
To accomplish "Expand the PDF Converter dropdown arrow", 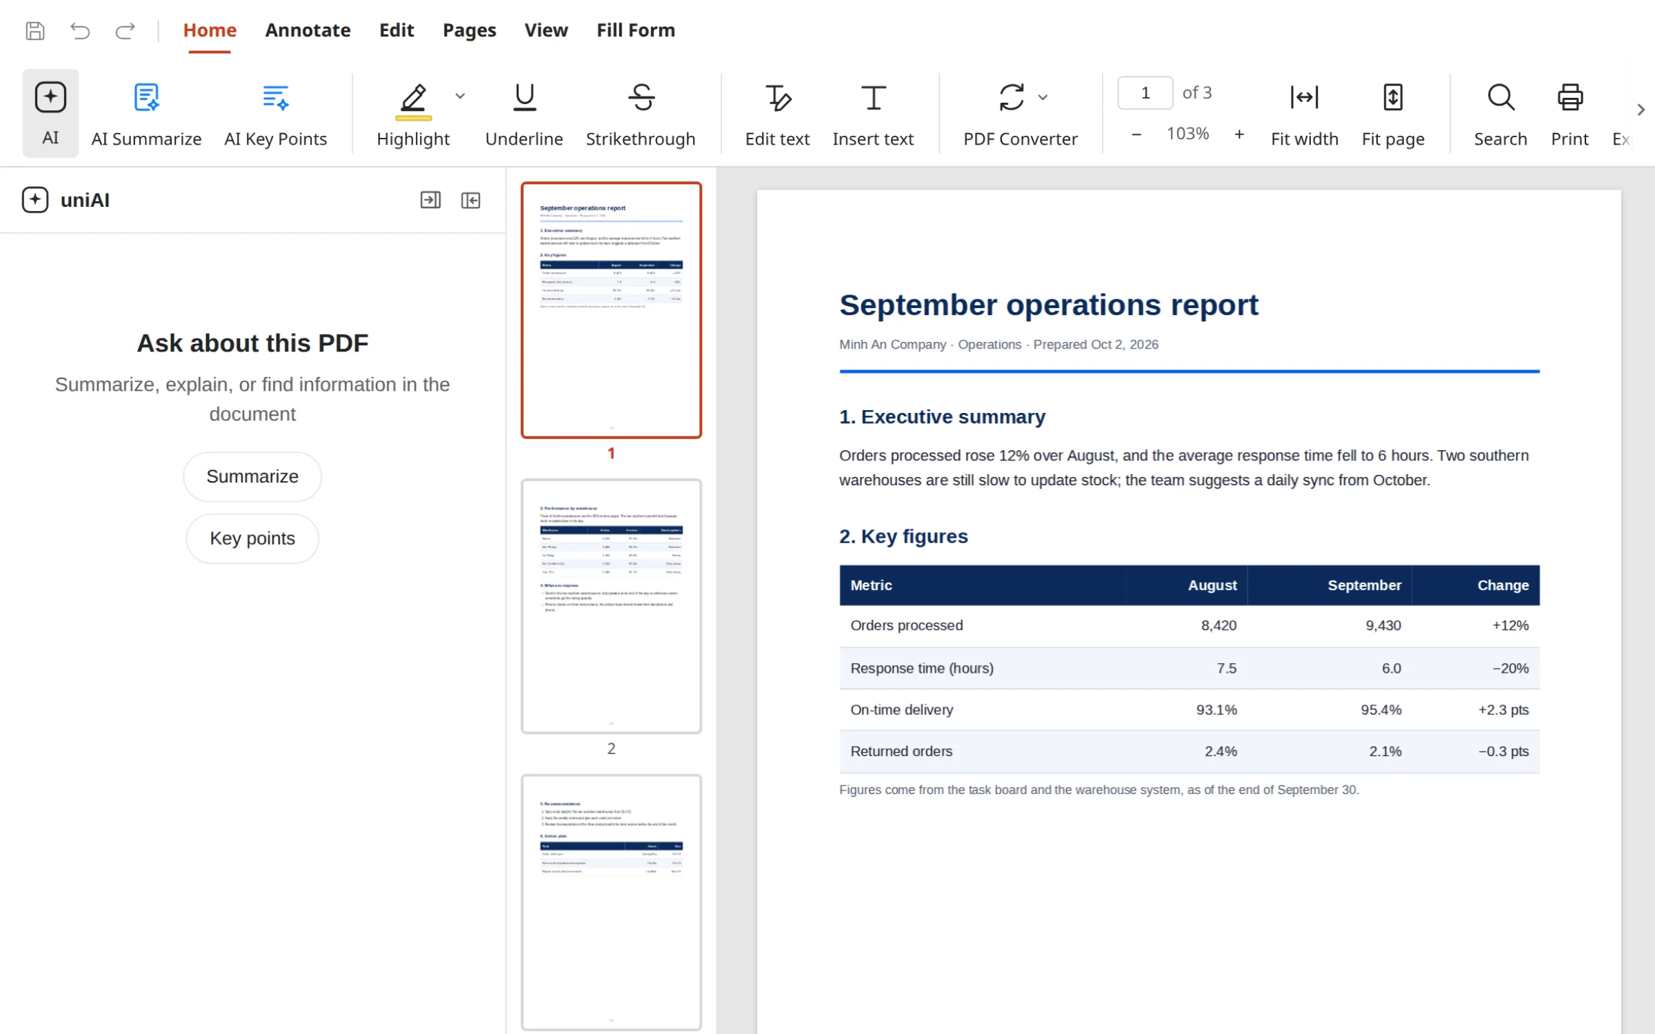I will [1043, 97].
